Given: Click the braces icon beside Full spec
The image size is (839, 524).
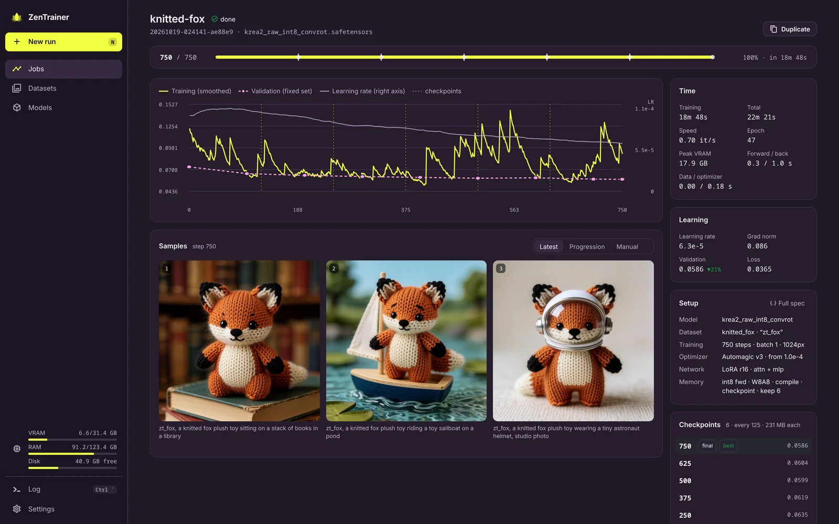Looking at the screenshot, I should [x=773, y=303].
